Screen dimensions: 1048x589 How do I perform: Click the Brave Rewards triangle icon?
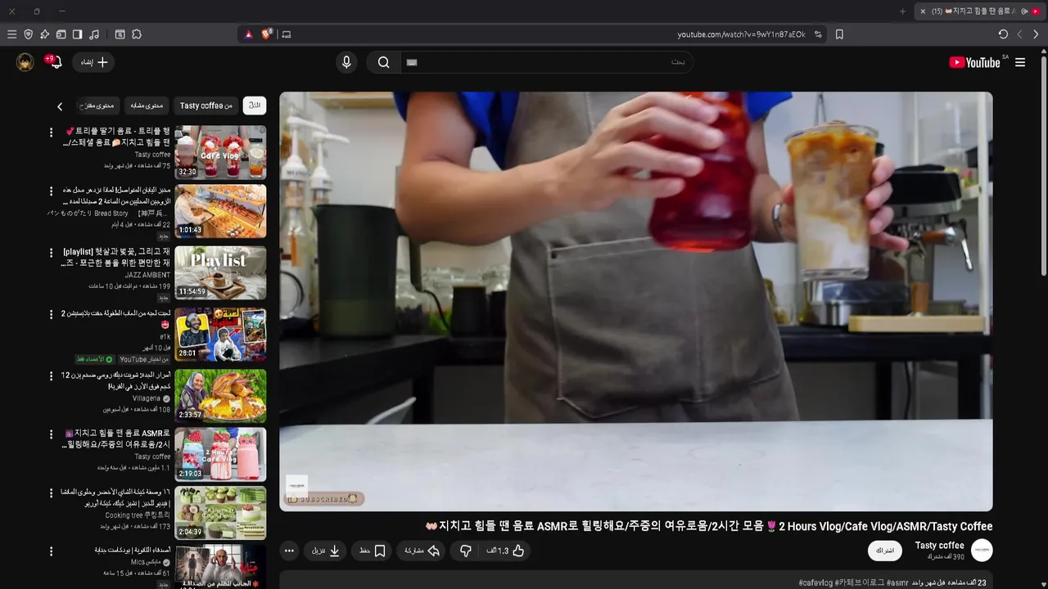[249, 34]
